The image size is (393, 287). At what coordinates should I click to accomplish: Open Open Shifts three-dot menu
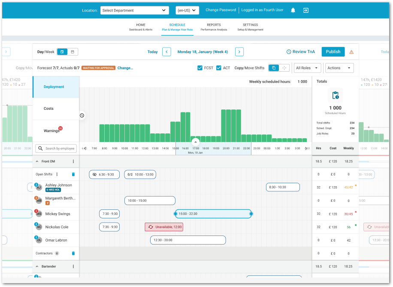(x=57, y=174)
